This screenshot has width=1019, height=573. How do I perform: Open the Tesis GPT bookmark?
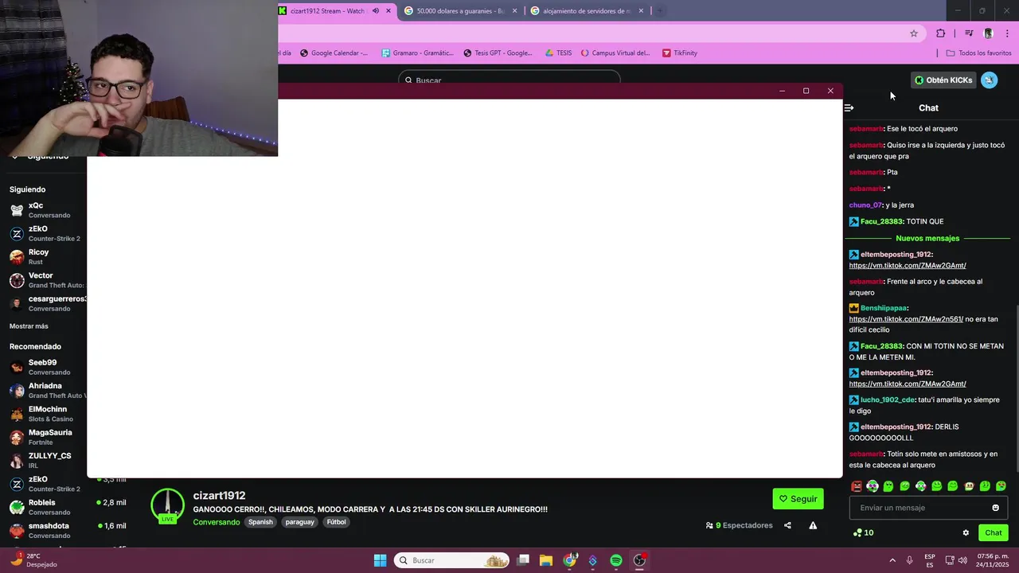click(x=496, y=53)
